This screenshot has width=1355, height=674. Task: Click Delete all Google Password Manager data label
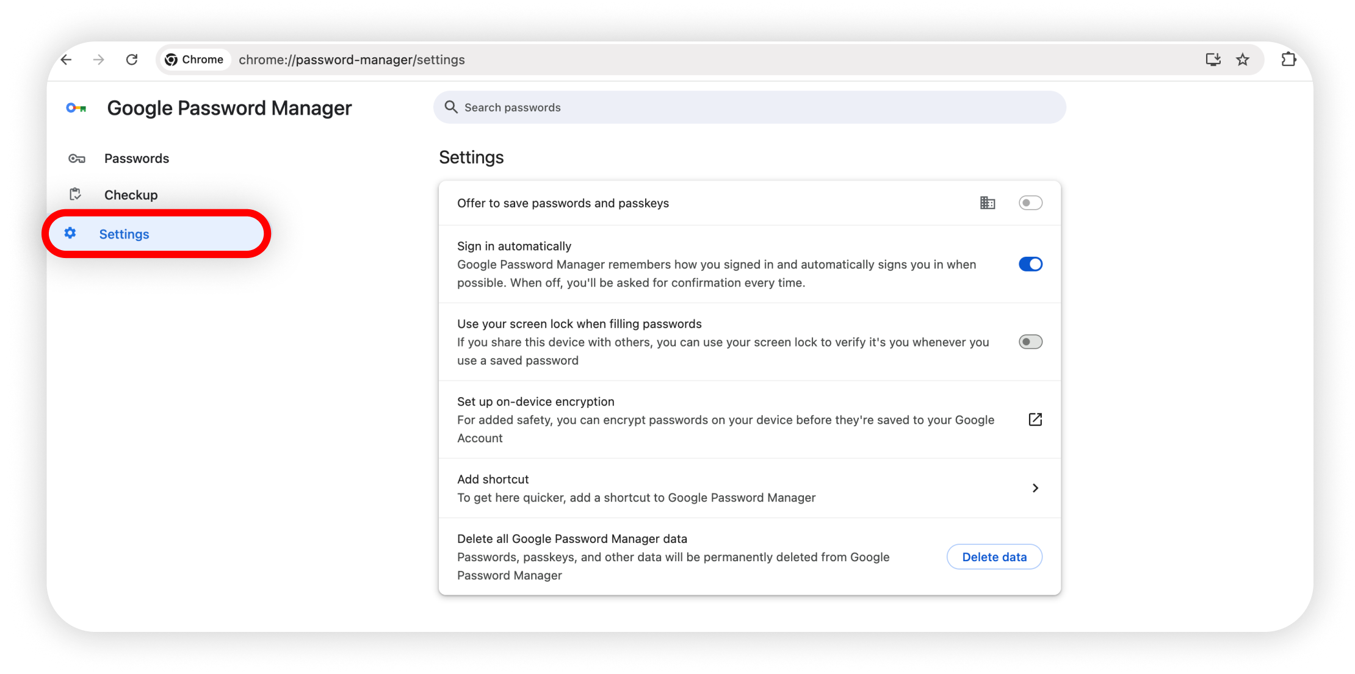coord(572,539)
